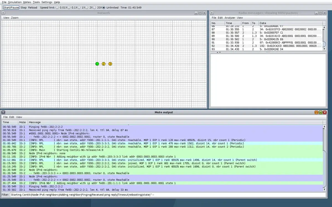
Task: Close the Radio messages window
Action: (325, 13)
